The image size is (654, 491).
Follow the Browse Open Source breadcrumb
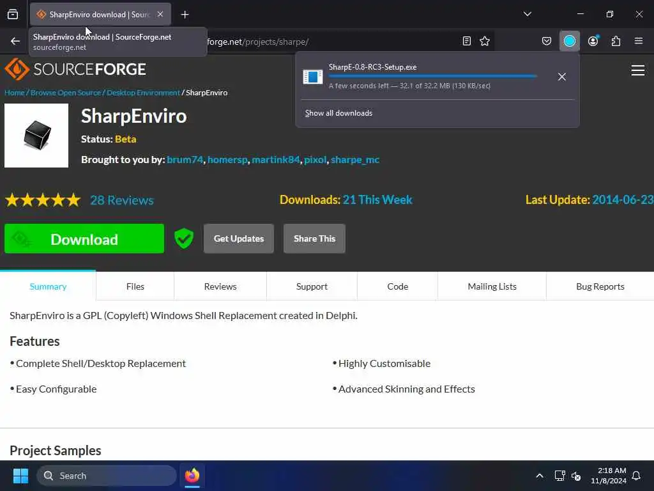(x=66, y=93)
